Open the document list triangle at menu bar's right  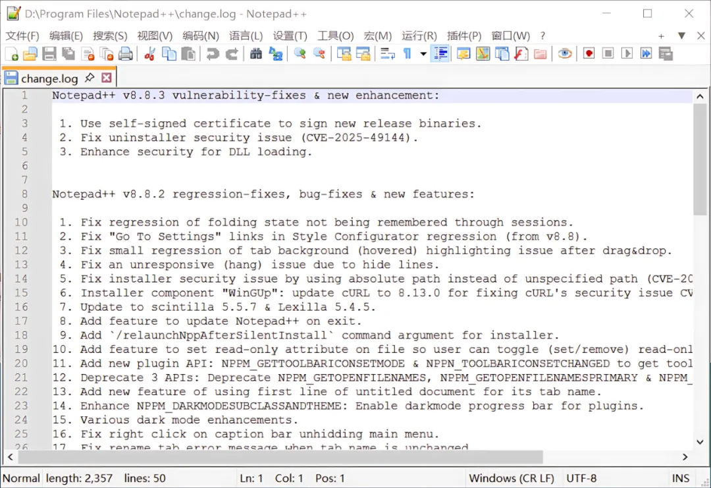[x=681, y=36]
